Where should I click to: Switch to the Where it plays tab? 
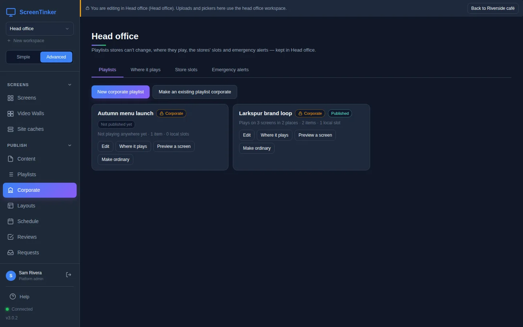coord(146,70)
